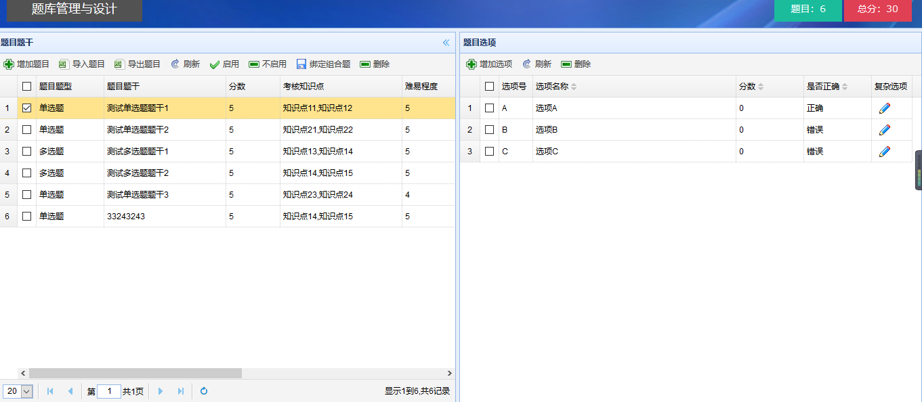The height and width of the screenshot is (402, 922).
Task: Click the 题目：6 green badge
Action: 808,9
